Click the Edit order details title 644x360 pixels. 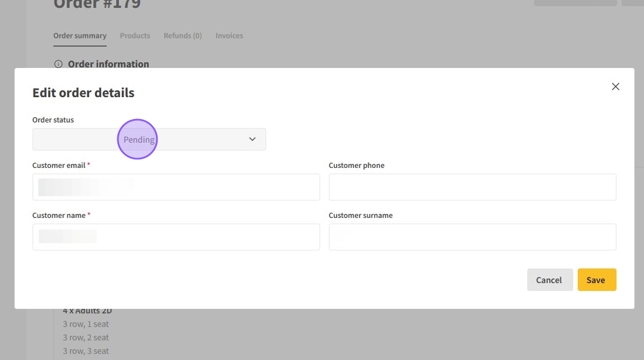83,93
